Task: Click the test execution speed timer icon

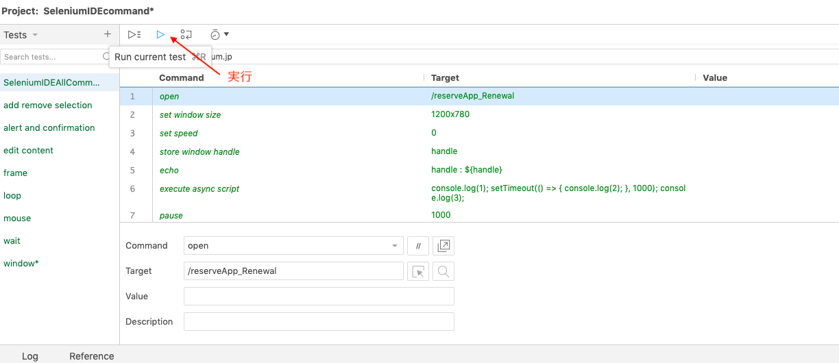Action: pyautogui.click(x=215, y=34)
